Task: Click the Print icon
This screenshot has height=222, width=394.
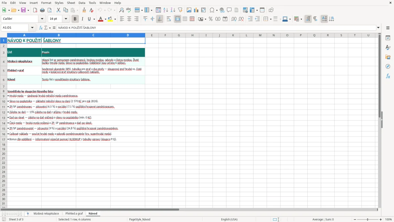Action: click(42, 10)
